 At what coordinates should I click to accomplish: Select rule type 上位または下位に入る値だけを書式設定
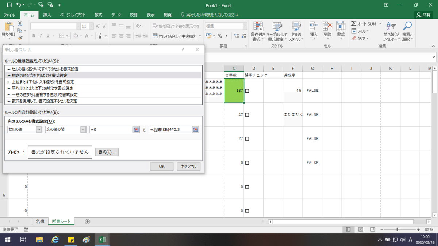[104, 82]
